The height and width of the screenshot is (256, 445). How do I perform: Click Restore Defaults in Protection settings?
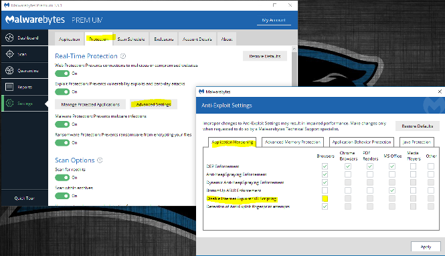(x=265, y=56)
